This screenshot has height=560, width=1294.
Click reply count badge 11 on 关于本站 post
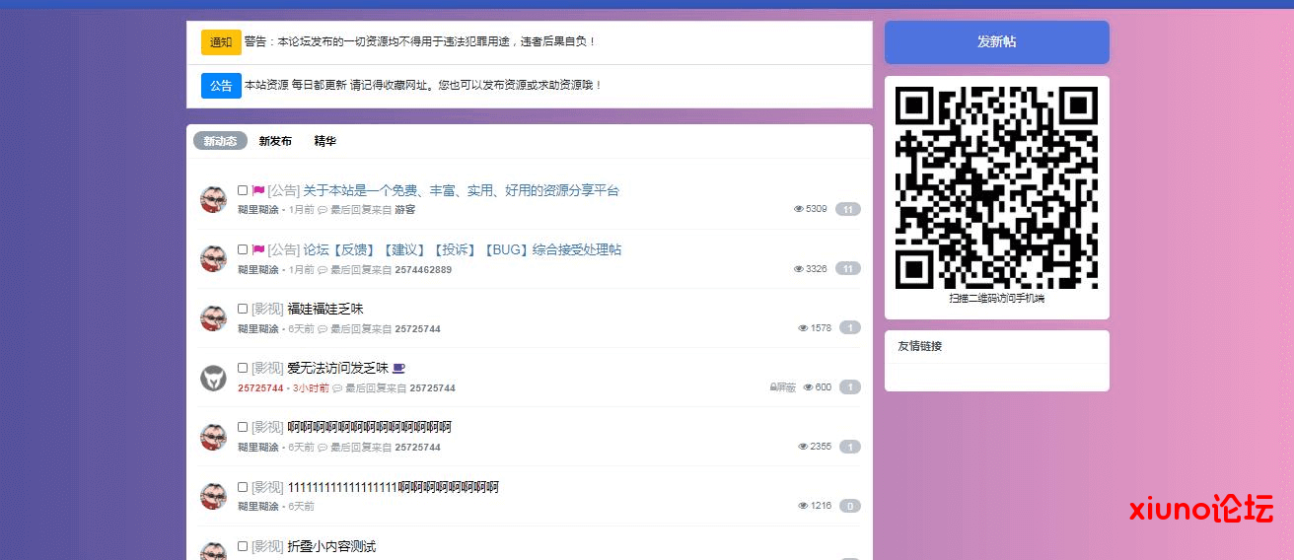click(848, 209)
